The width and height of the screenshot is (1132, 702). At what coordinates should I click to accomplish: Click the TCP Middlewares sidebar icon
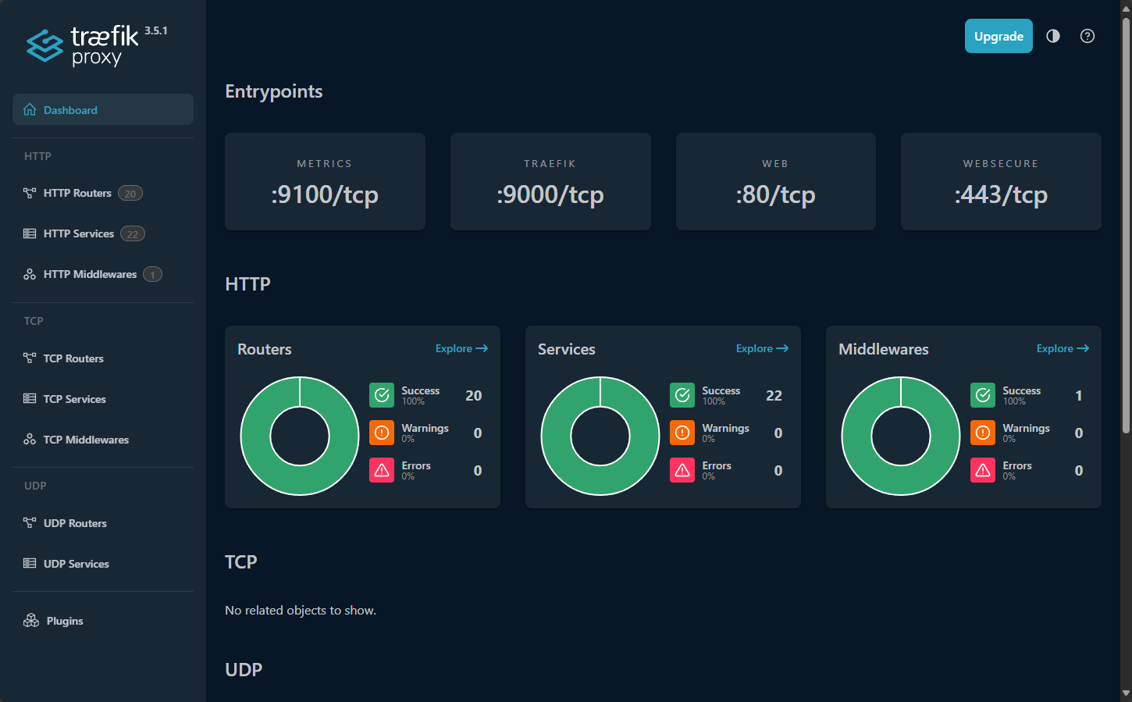pyautogui.click(x=30, y=440)
